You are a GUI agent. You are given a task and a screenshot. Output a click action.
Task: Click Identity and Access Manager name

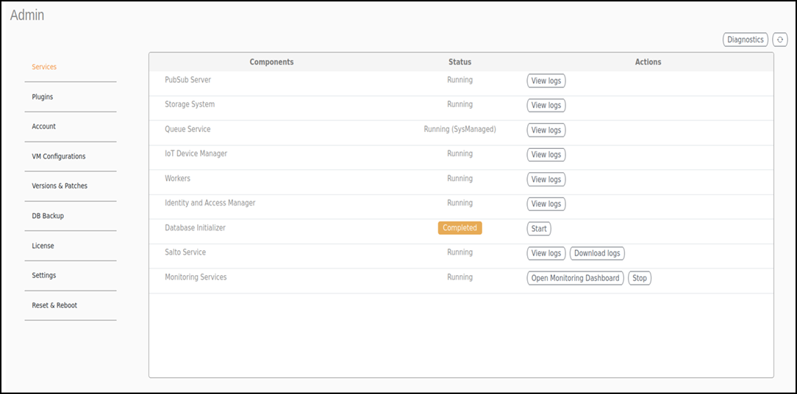(210, 203)
